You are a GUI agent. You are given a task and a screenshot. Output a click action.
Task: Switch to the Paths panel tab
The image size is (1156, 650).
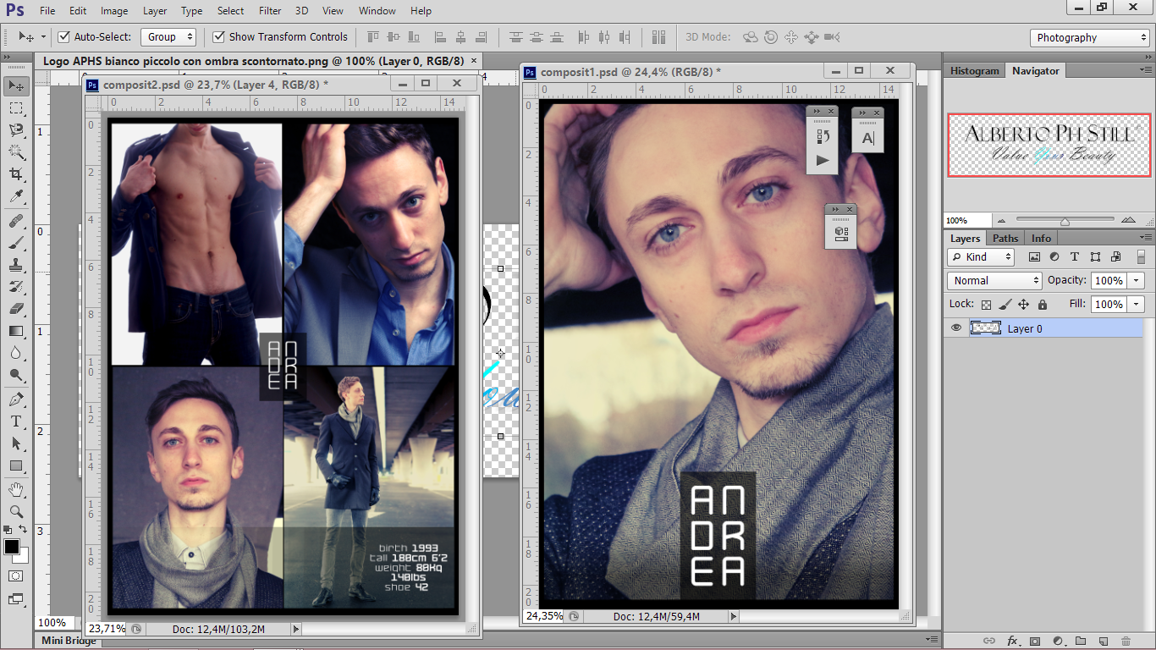1005,239
